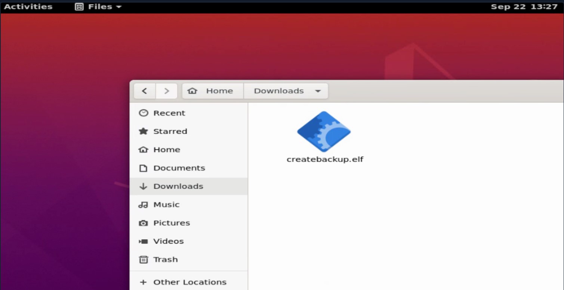
Task: Open Starred in the sidebar
Action: [189, 131]
